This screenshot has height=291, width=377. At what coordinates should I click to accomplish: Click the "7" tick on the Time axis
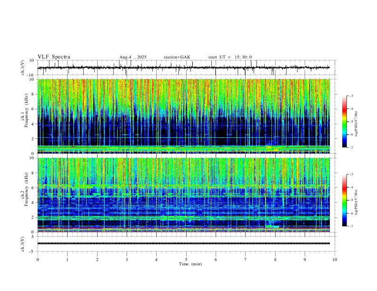point(246,260)
